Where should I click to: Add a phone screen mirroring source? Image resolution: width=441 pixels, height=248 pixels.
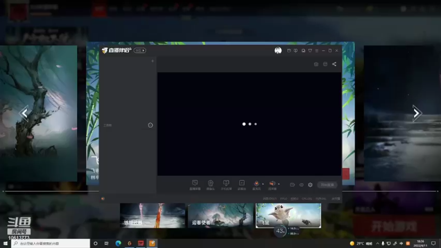pos(226,185)
